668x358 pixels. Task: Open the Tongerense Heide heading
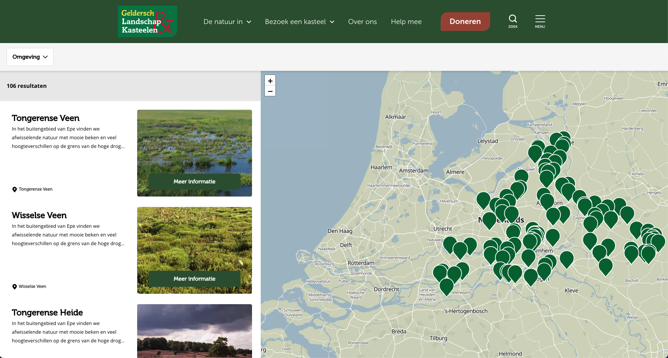pos(47,313)
